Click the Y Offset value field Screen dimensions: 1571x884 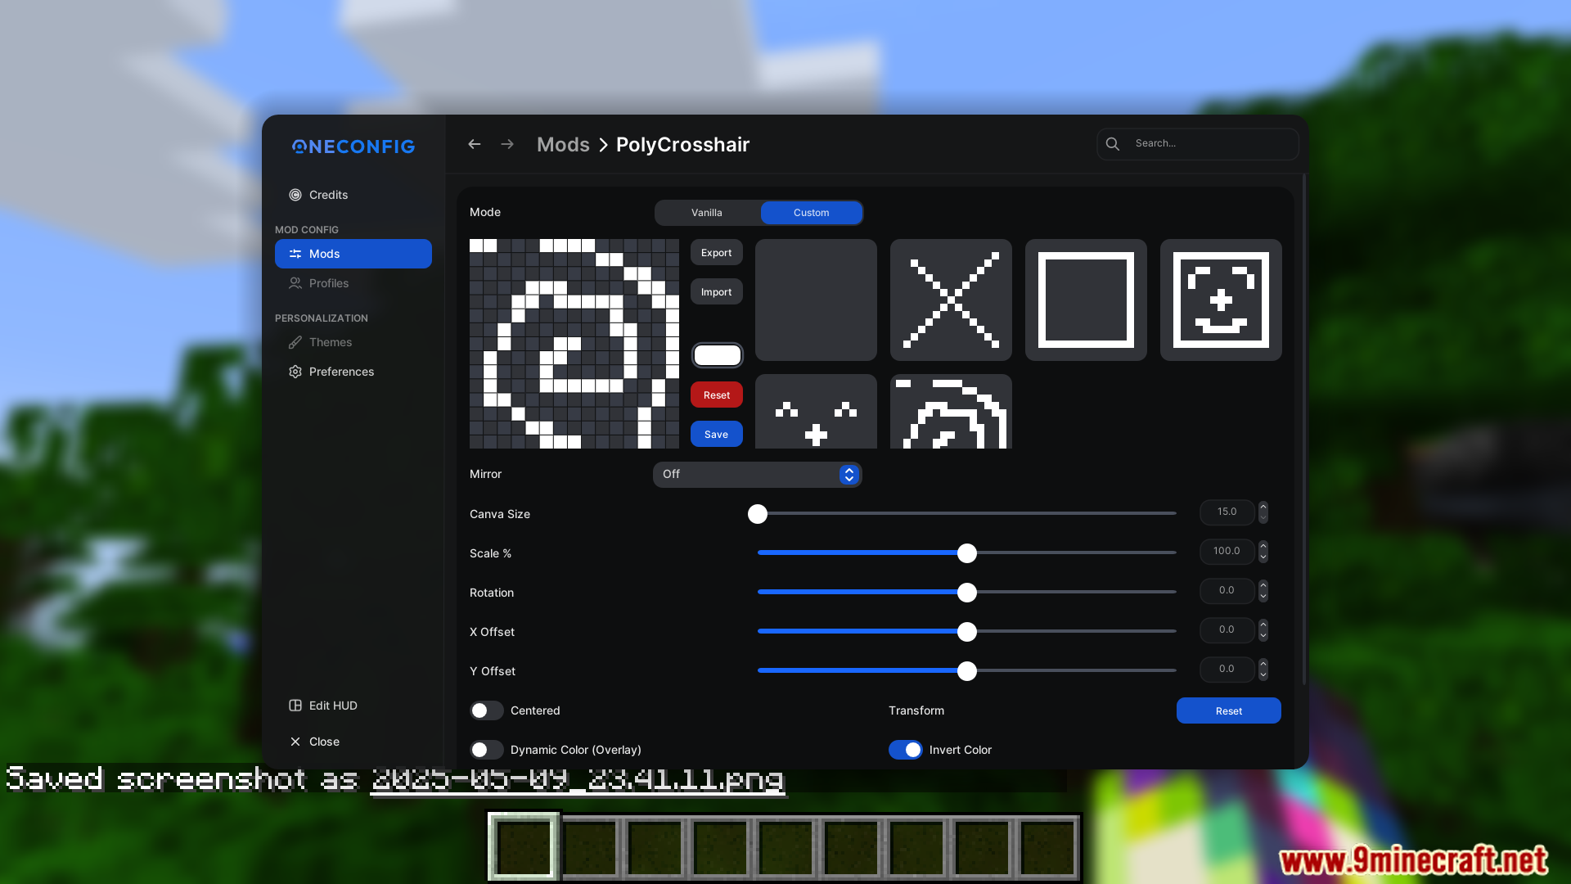click(1227, 670)
